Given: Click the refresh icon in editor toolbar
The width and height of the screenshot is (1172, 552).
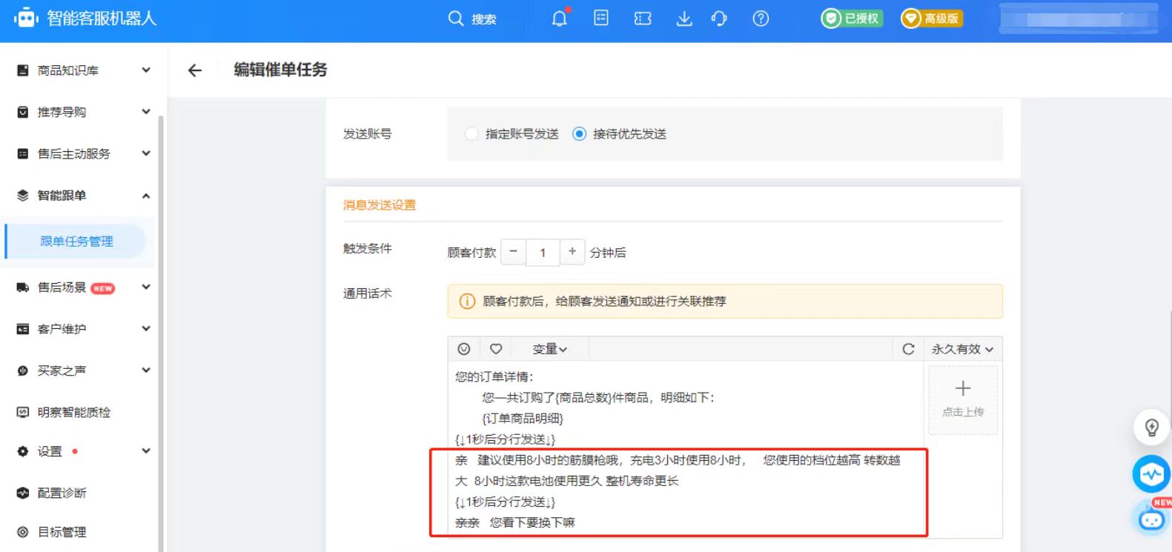Looking at the screenshot, I should pos(908,349).
